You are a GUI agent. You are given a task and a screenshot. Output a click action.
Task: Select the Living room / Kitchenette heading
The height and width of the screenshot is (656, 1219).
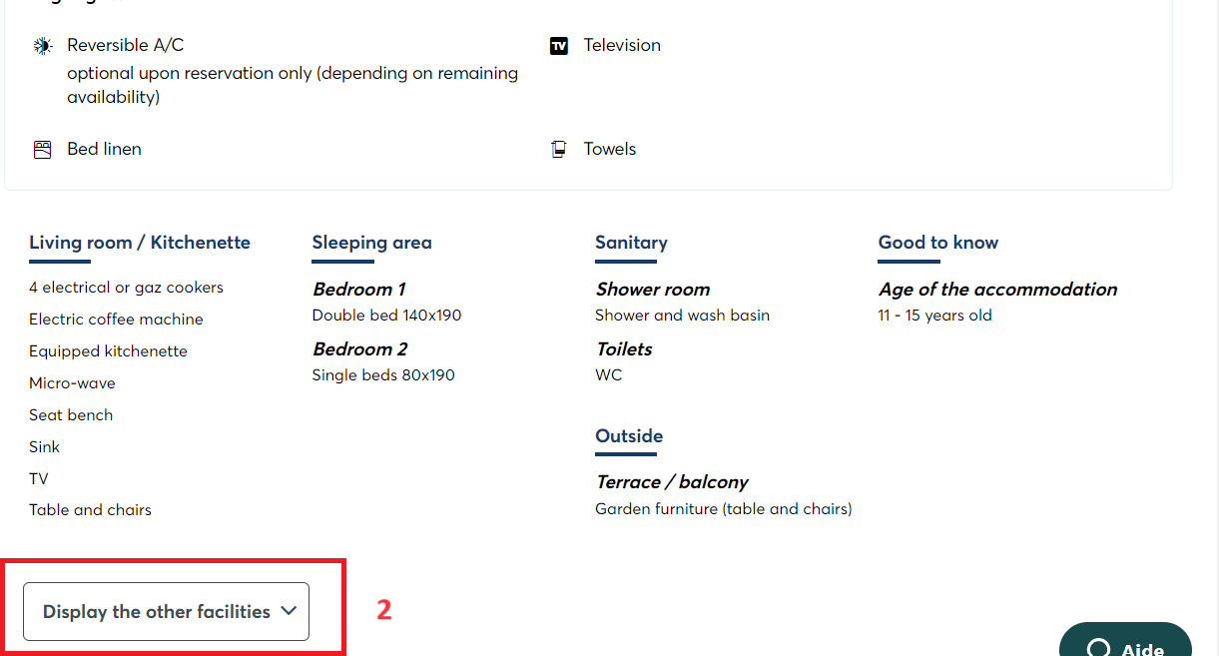(140, 243)
